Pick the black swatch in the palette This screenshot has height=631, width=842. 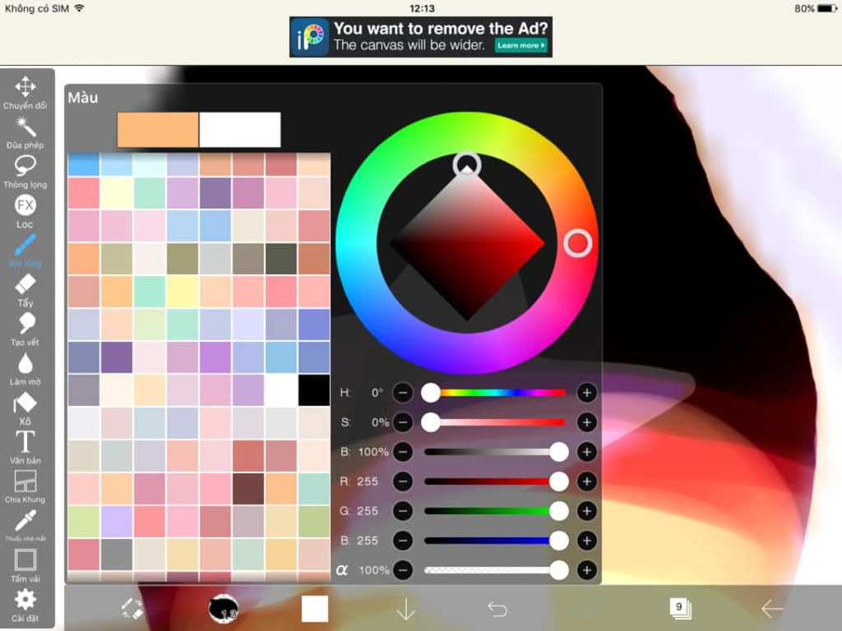(x=314, y=390)
